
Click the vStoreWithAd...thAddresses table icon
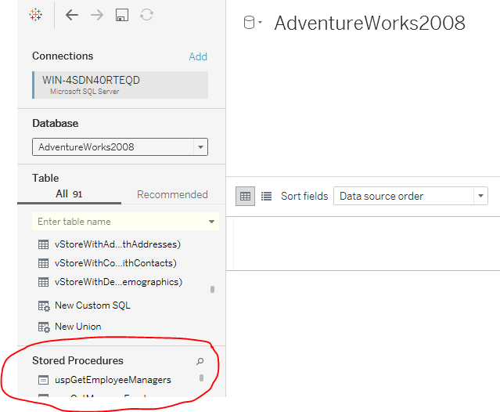(x=43, y=244)
